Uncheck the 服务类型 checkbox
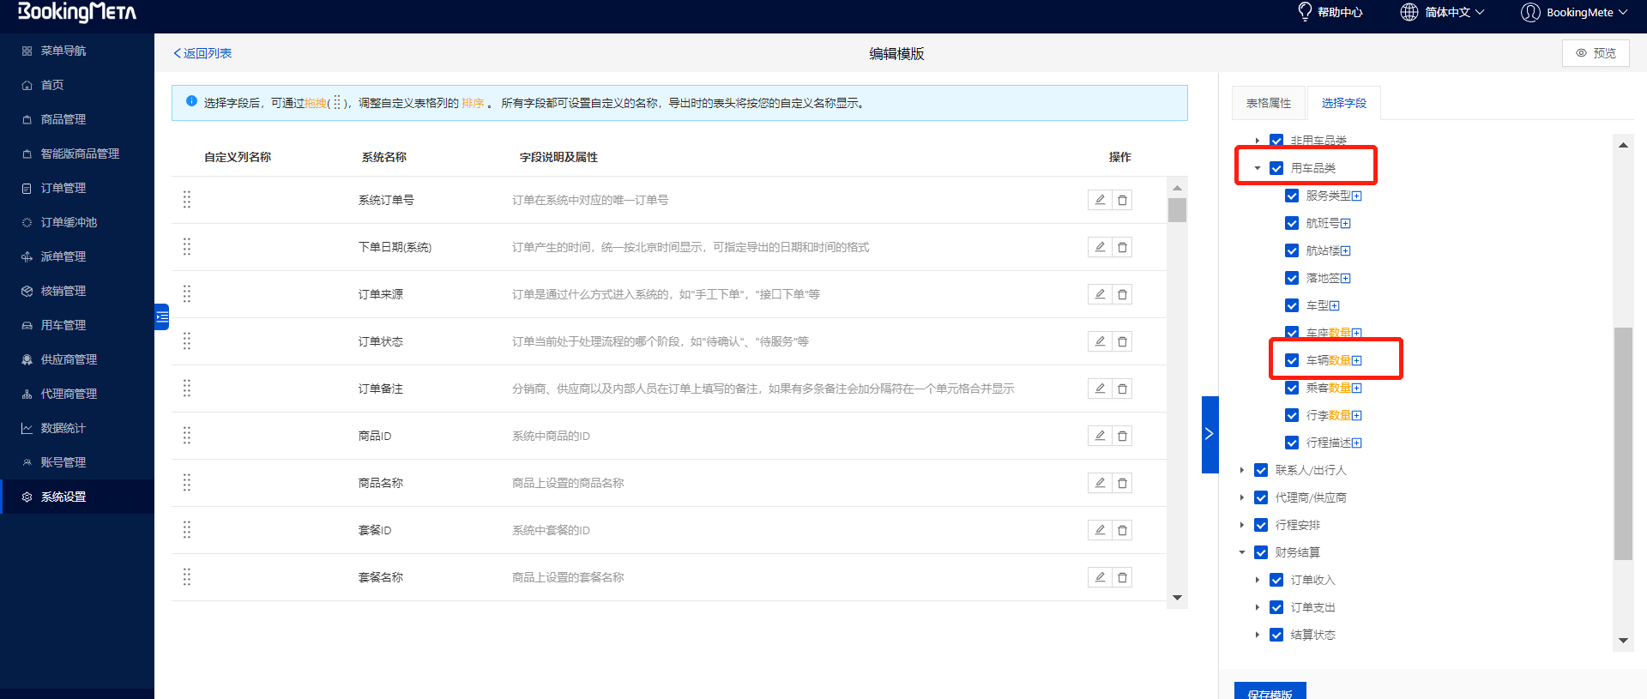1647x699 pixels. 1292,196
